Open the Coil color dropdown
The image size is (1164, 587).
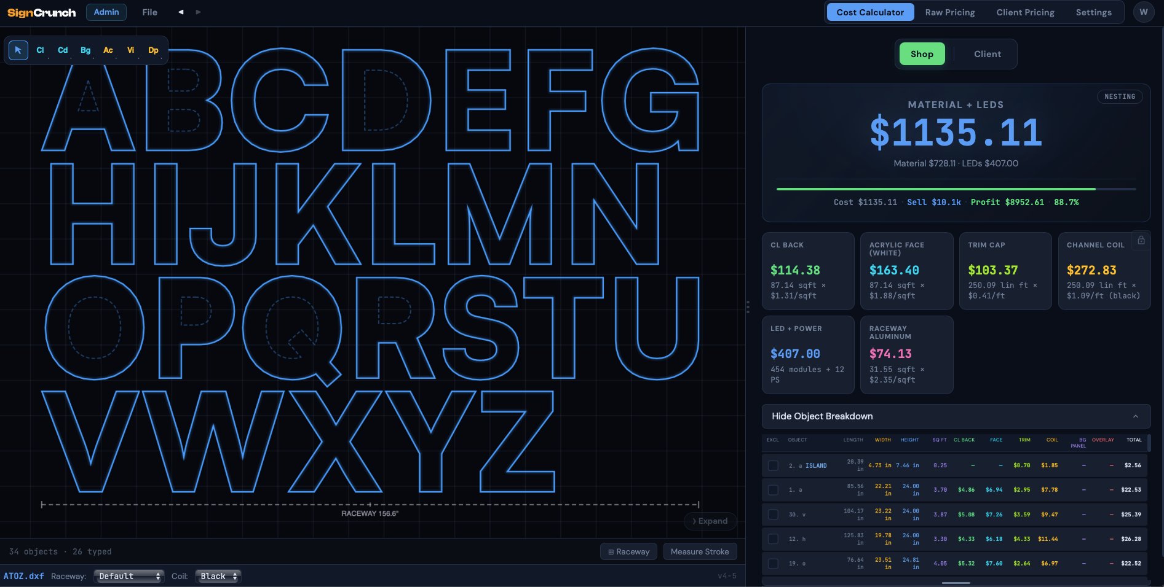click(218, 576)
